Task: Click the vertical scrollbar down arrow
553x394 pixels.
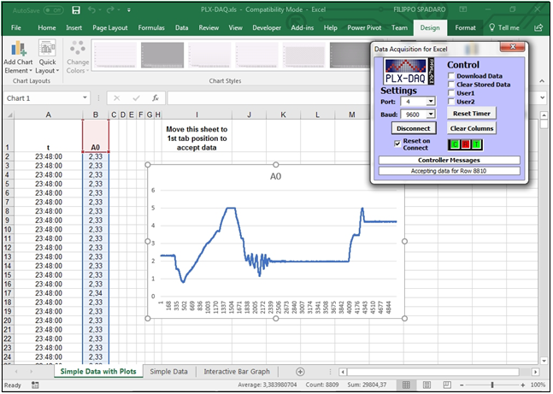Action: coord(544,362)
